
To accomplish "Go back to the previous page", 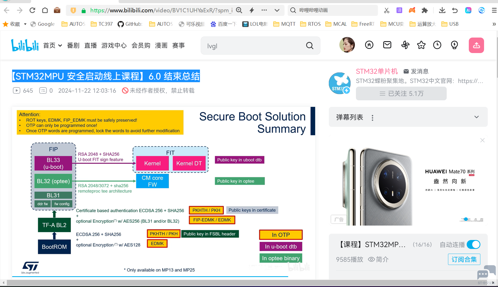I will point(7,10).
